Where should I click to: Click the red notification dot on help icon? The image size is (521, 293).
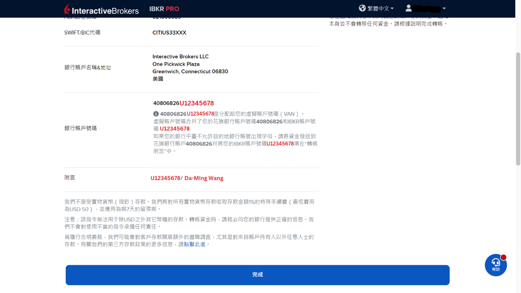(x=504, y=257)
